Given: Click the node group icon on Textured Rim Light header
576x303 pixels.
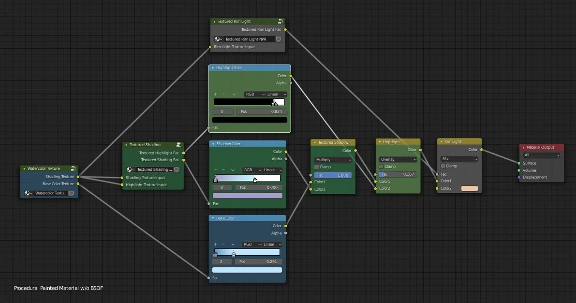Looking at the screenshot, I should coord(281,21).
